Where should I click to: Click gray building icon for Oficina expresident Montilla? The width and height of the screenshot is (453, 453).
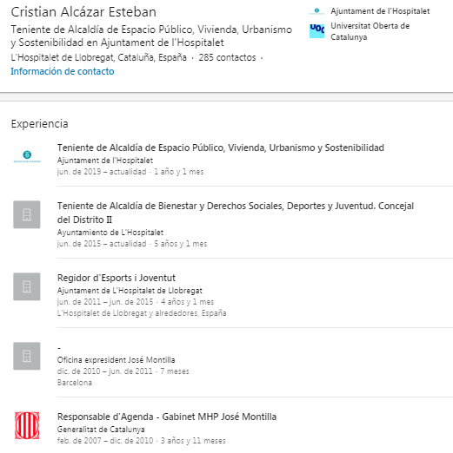pos(27,356)
